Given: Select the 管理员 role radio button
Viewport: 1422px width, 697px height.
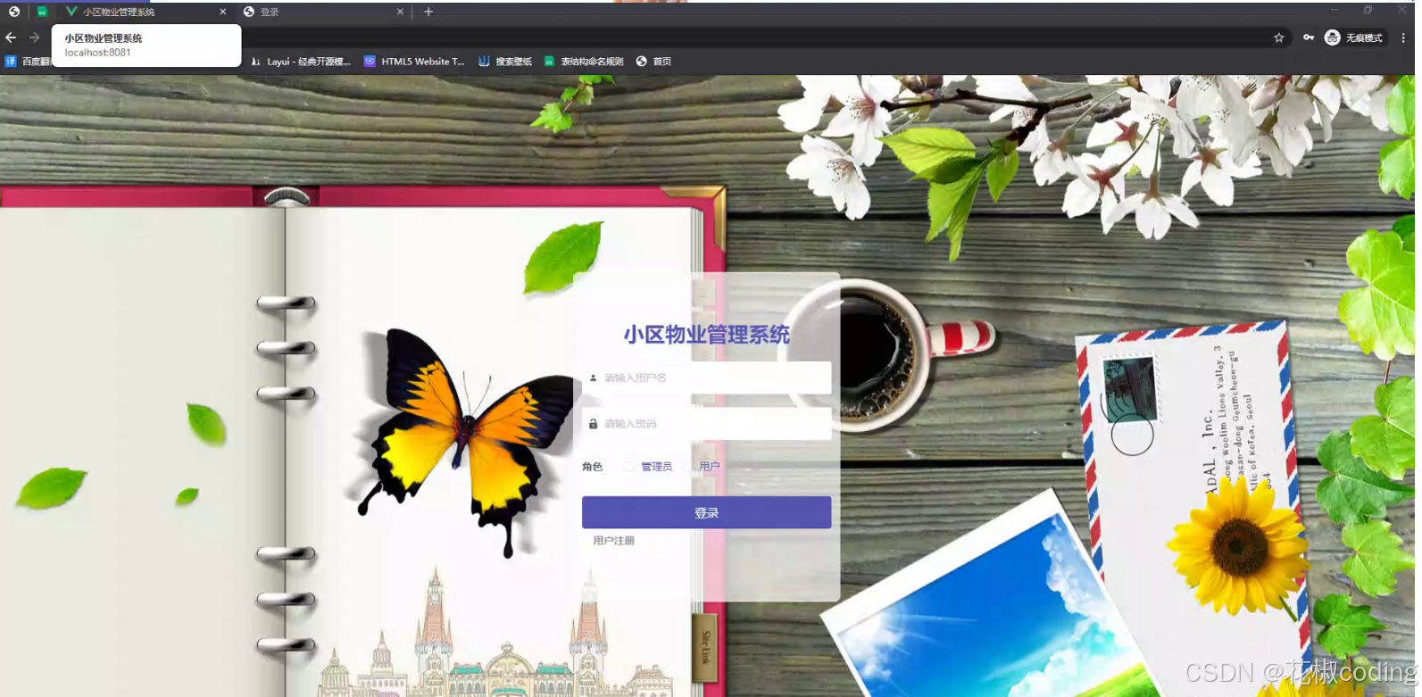Looking at the screenshot, I should click(x=629, y=466).
